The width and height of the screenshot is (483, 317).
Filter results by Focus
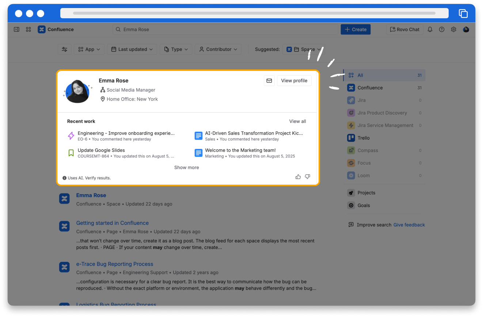[384, 163]
